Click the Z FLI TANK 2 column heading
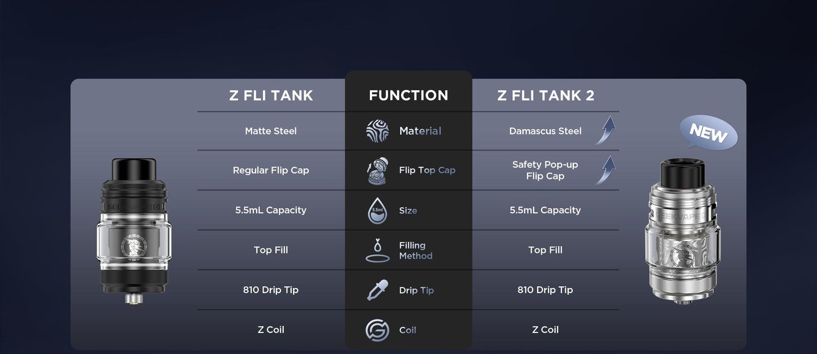 (546, 95)
